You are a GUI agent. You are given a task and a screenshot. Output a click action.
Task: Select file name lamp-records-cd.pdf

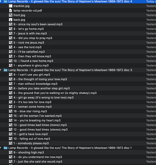pyautogui.click(x=28, y=11)
